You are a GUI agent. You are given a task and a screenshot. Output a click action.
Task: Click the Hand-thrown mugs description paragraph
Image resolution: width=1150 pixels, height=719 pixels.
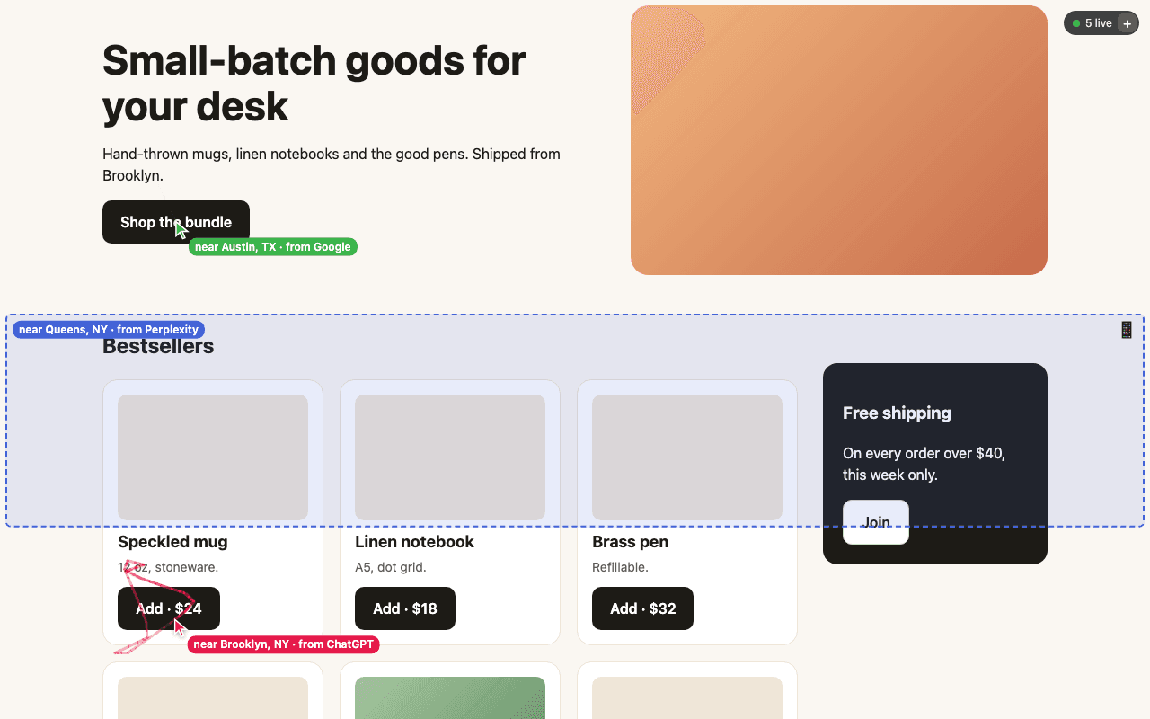point(332,164)
